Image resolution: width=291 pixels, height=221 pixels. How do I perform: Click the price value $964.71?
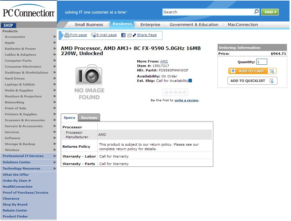pyautogui.click(x=278, y=54)
